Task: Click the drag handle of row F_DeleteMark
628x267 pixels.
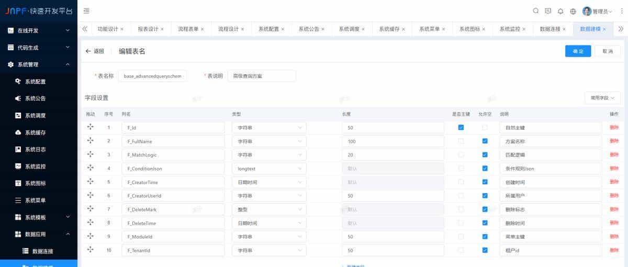Action: click(90, 209)
